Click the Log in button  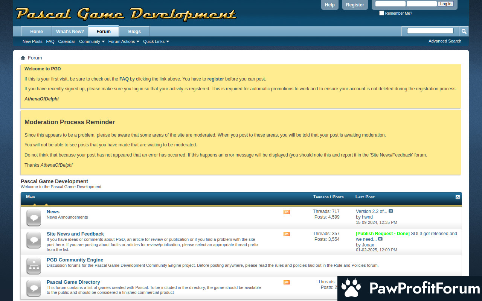click(446, 4)
